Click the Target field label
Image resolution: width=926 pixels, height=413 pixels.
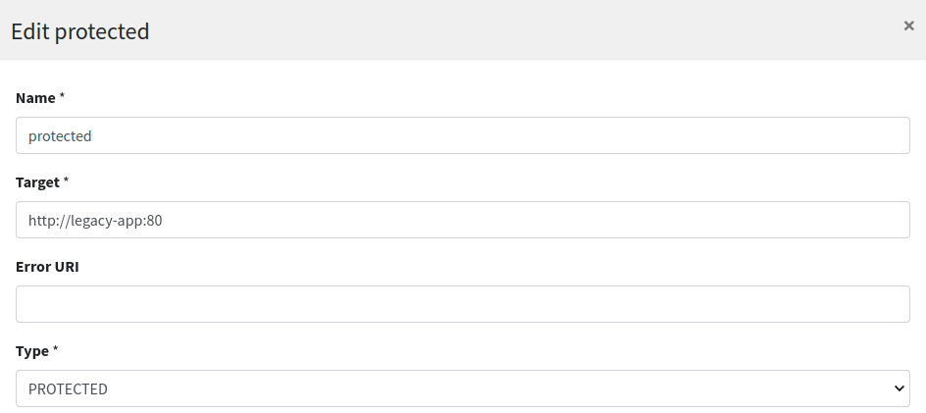37,182
